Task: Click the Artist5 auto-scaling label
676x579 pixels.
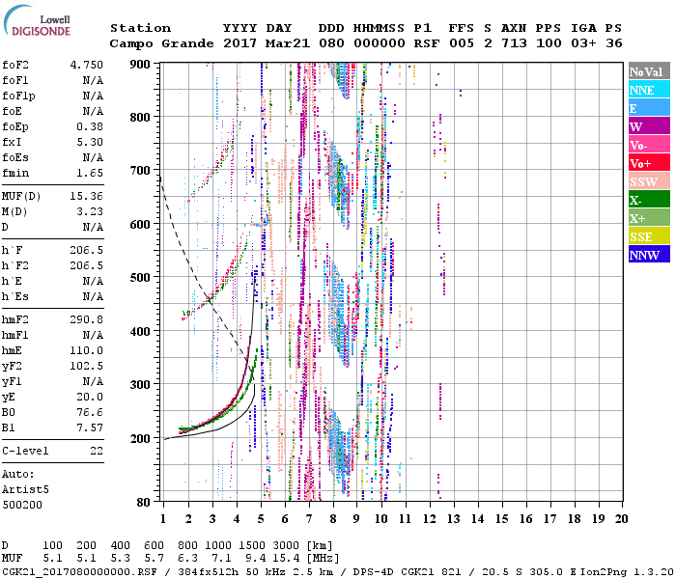Action: [x=25, y=489]
